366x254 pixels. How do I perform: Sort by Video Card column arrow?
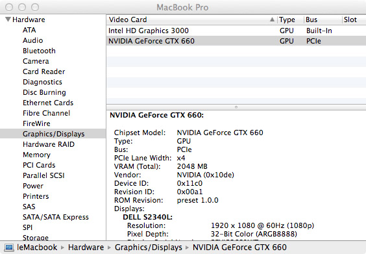tap(272, 19)
